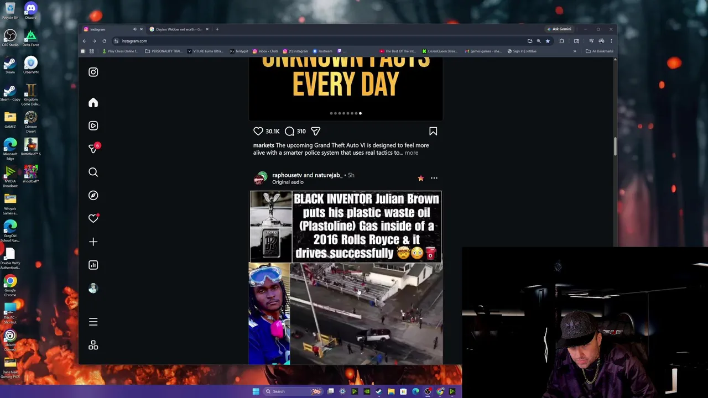Viewport: 708px width, 398px height.
Task: Open Steam from the taskbar
Action: (x=378, y=391)
